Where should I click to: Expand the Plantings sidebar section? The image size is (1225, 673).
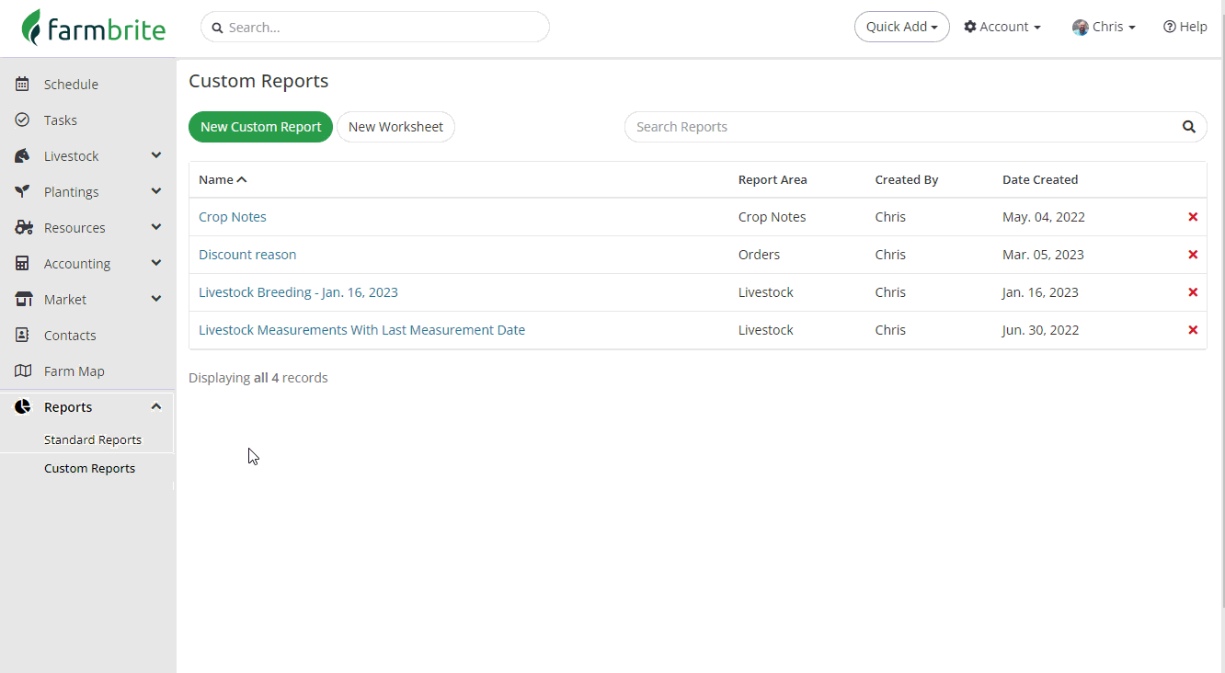point(156,191)
